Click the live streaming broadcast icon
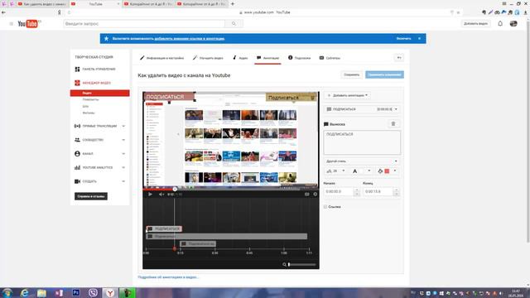The width and height of the screenshot is (530, 298). [77, 126]
